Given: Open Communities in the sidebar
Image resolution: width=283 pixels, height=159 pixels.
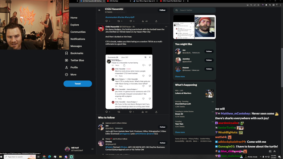Looking at the screenshot, I should coord(78,32).
